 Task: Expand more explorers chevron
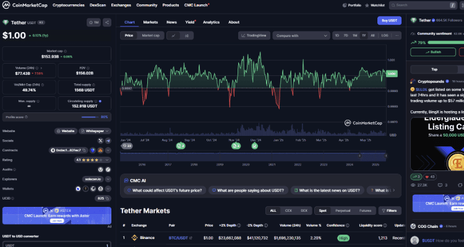click(x=108, y=179)
